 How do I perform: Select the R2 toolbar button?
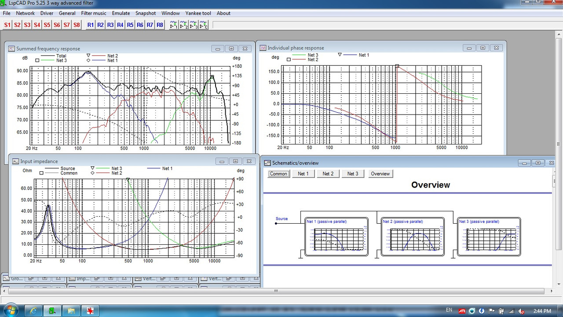(x=100, y=25)
